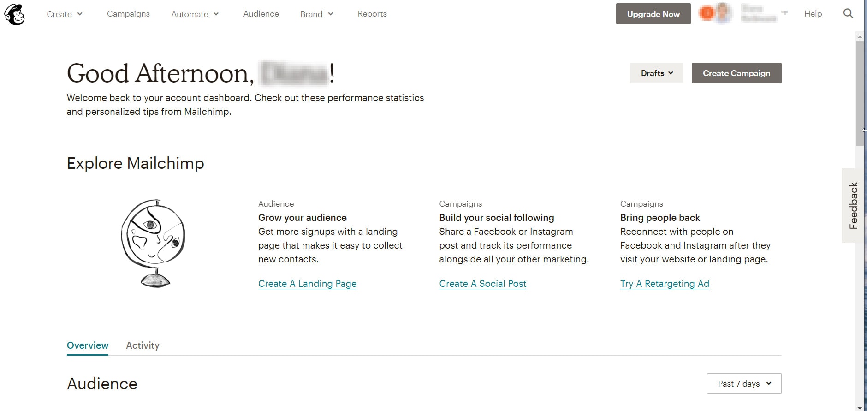Click the globe illustration
The image size is (867, 411).
(x=154, y=243)
